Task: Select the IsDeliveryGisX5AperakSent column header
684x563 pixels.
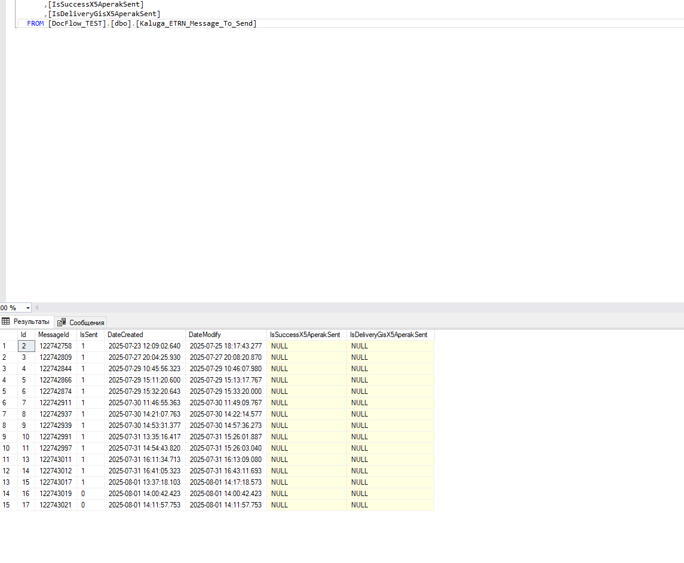Action: [x=391, y=335]
